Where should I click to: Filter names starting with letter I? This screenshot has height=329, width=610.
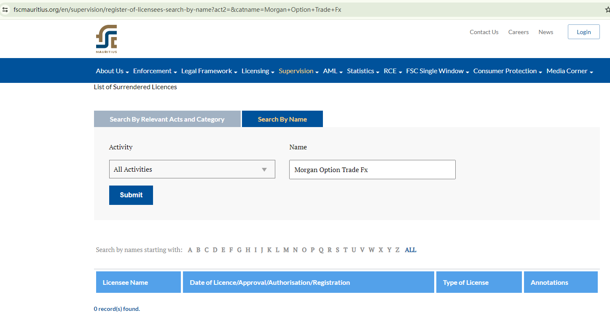click(x=255, y=250)
